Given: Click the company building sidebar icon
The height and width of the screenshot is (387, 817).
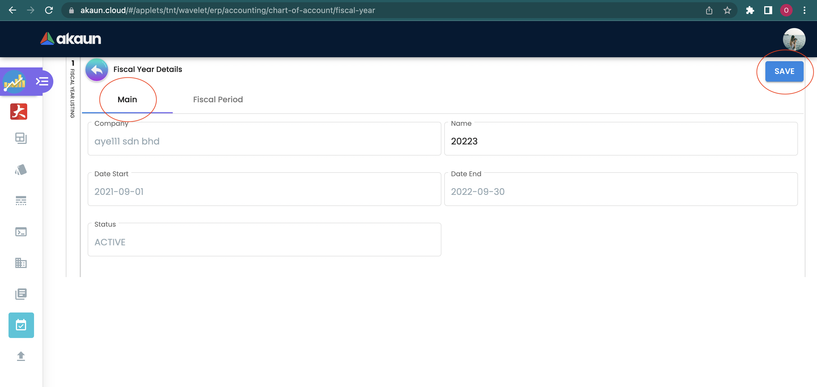Looking at the screenshot, I should (21, 263).
